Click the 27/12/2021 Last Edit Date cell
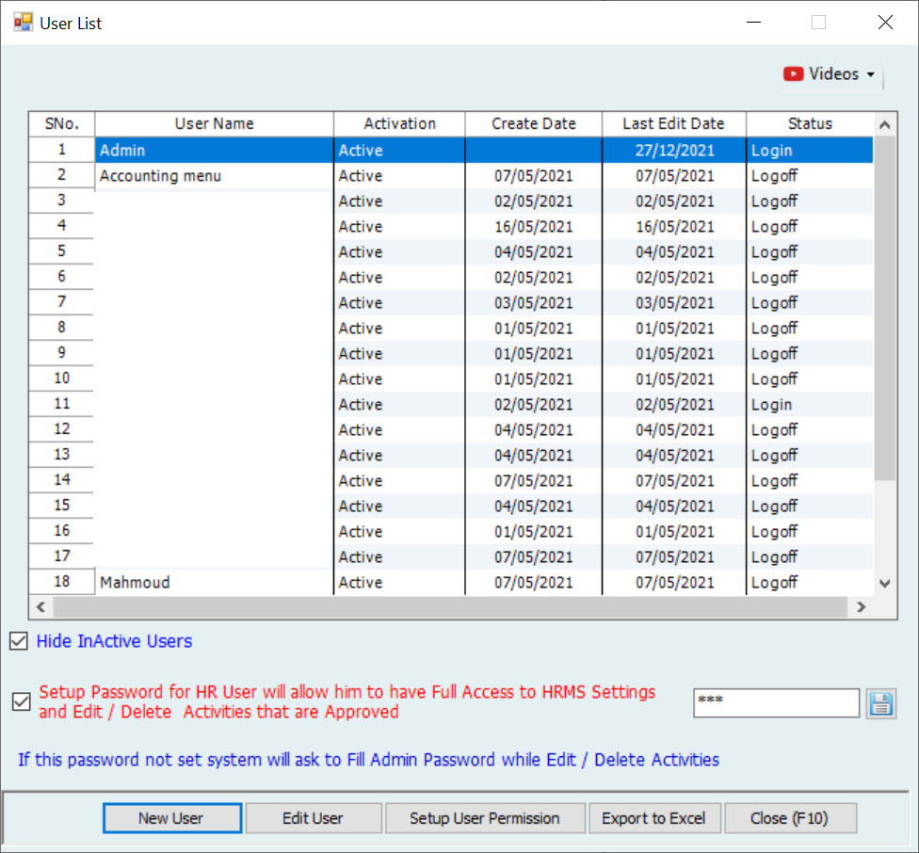 [x=674, y=151]
